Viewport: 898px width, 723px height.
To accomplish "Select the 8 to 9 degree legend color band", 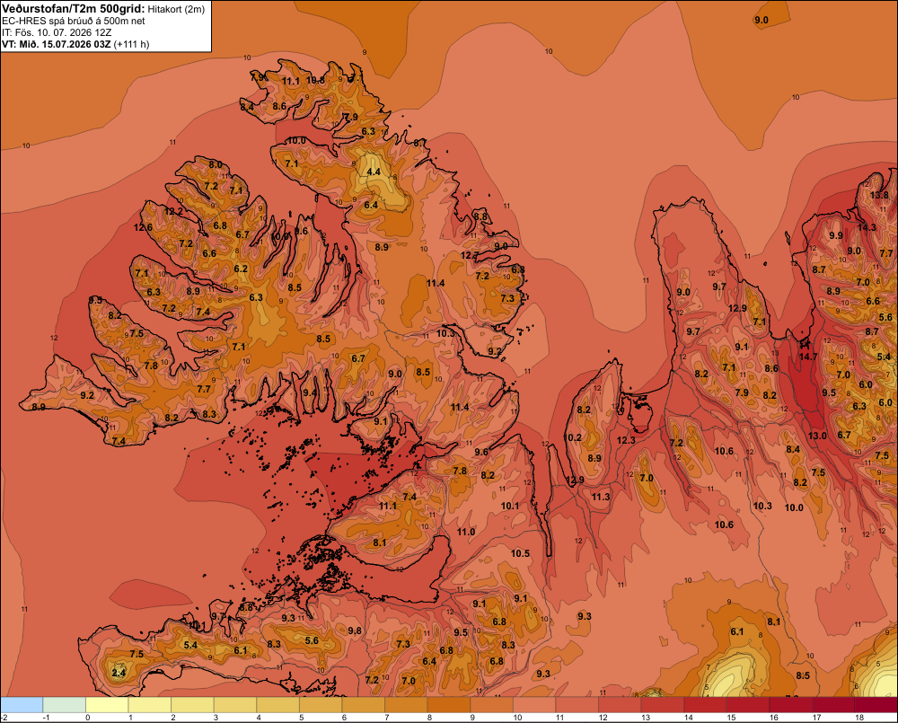I will [x=449, y=705].
